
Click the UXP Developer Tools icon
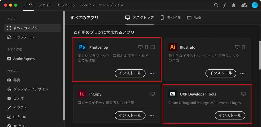(173, 94)
